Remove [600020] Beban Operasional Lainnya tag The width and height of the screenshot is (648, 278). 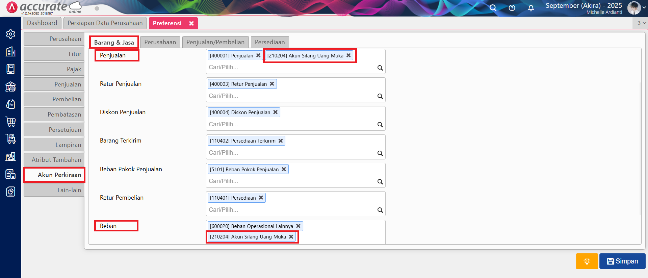(x=298, y=226)
